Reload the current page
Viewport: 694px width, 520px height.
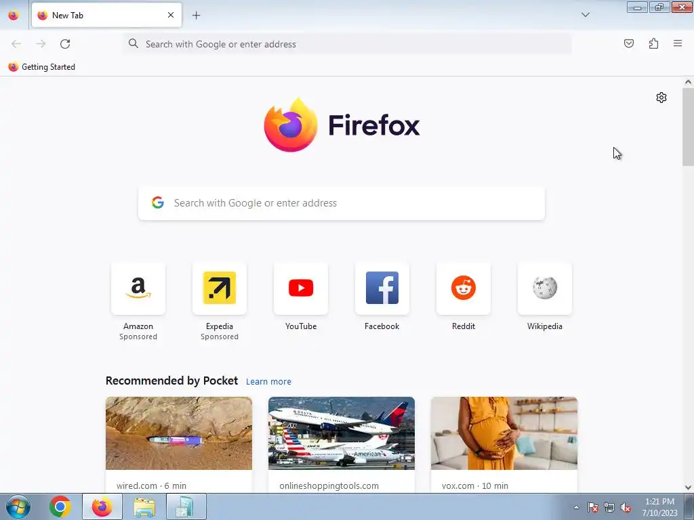point(65,44)
